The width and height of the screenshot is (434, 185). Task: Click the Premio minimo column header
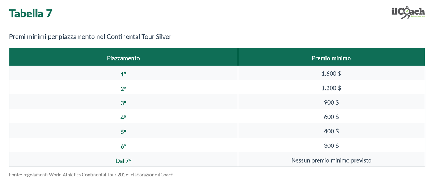tap(331, 58)
